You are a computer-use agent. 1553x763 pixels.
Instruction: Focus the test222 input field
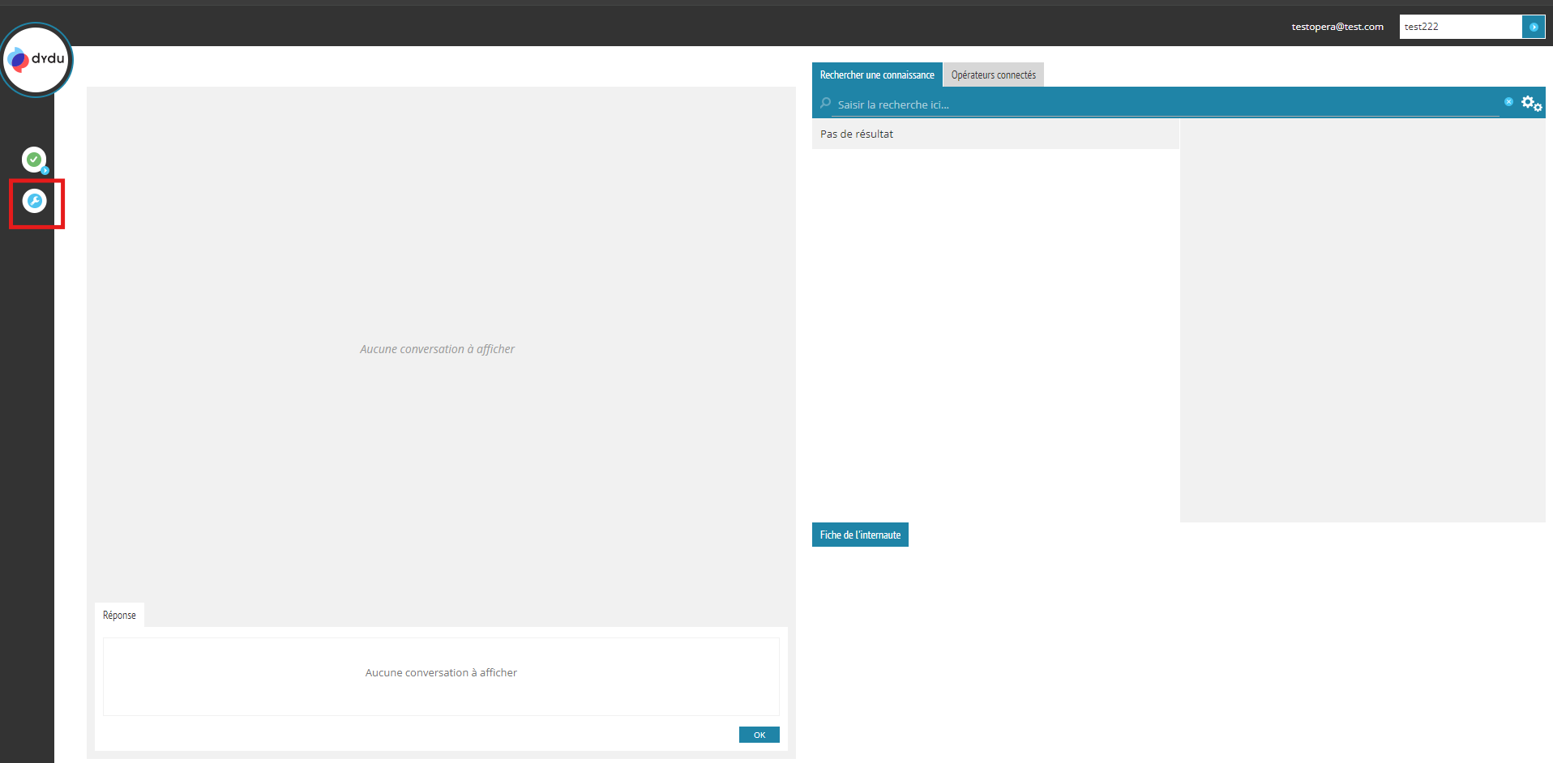pos(1459,27)
